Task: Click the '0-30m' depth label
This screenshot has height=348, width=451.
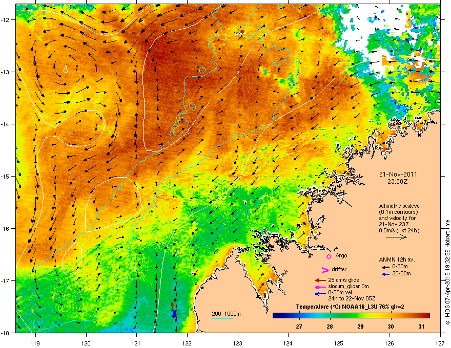Action: pos(400,267)
